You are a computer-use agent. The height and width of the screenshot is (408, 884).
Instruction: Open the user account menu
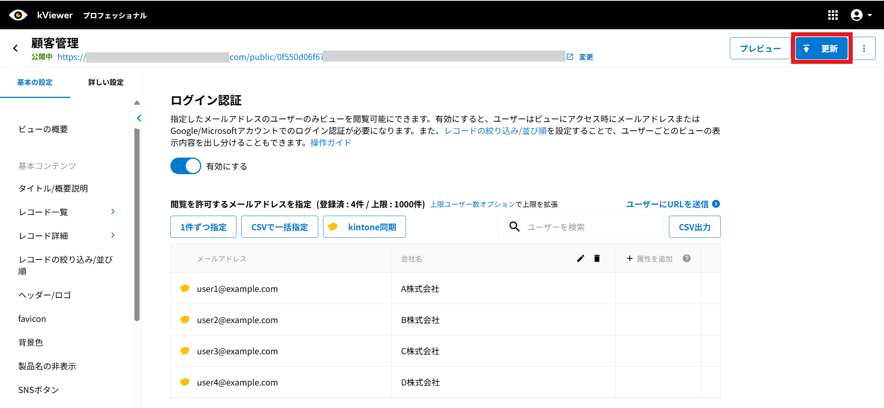(x=861, y=15)
